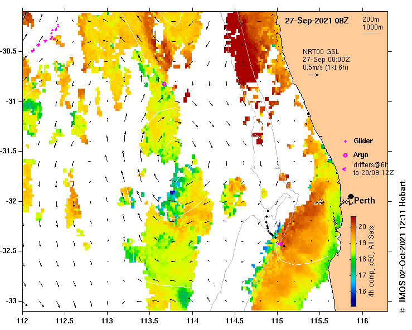Click the color scale value 19
This screenshot has height=330, width=412.
(x=362, y=243)
